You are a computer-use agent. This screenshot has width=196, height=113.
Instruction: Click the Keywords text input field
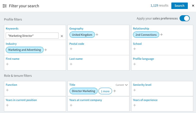(x=32, y=36)
